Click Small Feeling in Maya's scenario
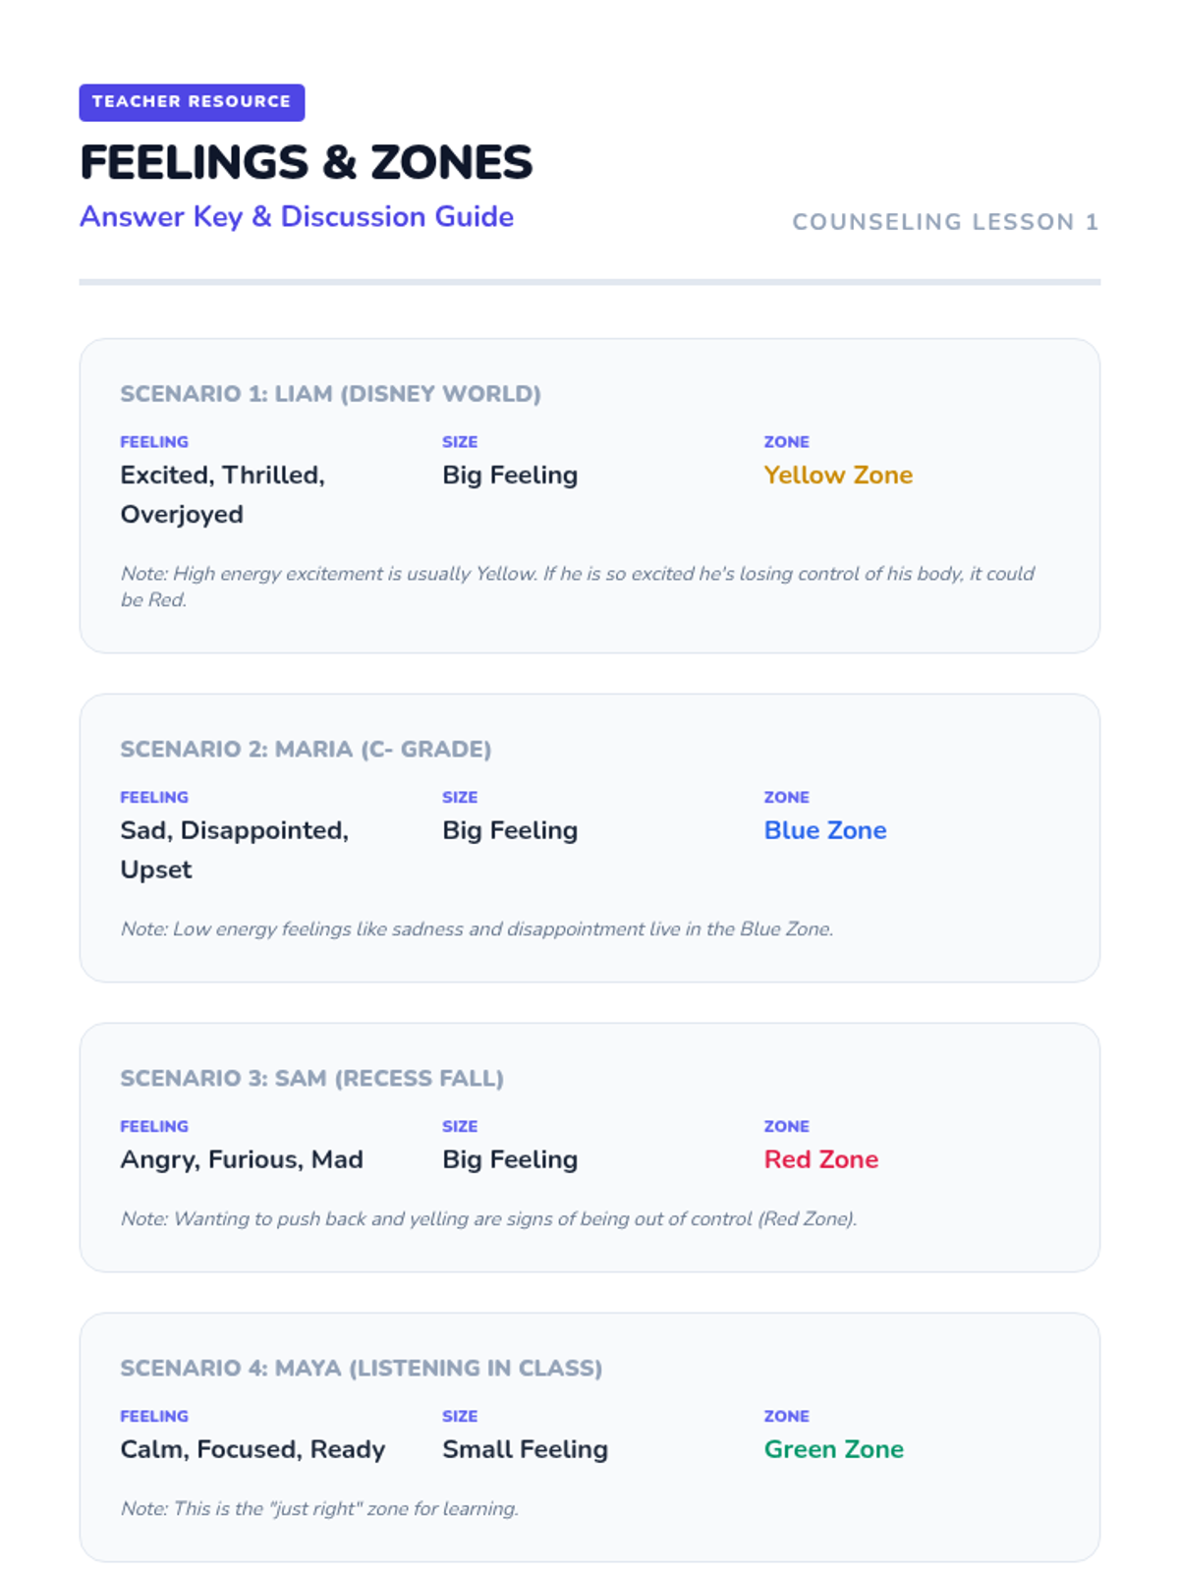The image size is (1179, 1572). tap(525, 1449)
